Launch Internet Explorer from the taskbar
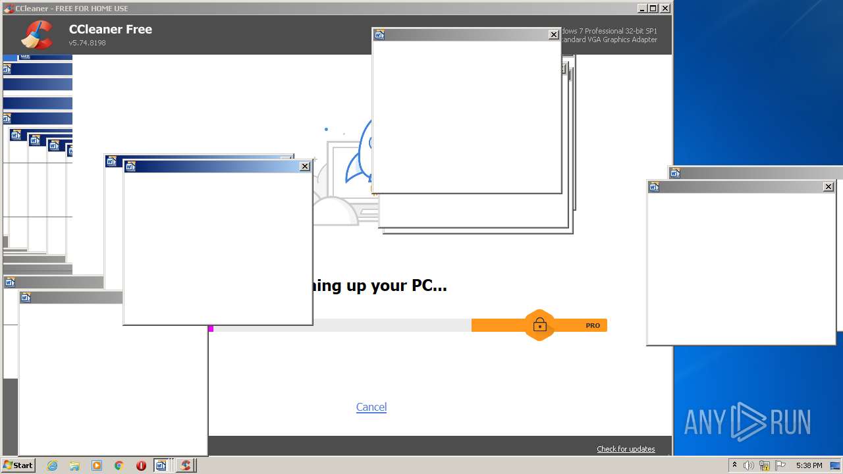 52,465
